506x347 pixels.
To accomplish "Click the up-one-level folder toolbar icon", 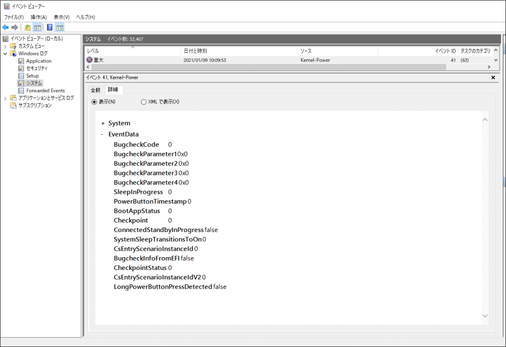I will pyautogui.click(x=28, y=28).
